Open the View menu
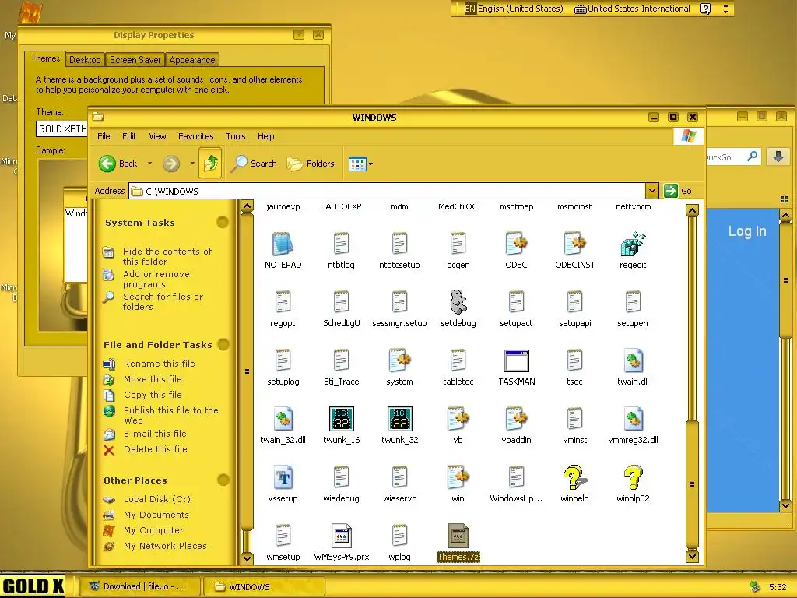The width and height of the screenshot is (797, 598). tap(157, 136)
